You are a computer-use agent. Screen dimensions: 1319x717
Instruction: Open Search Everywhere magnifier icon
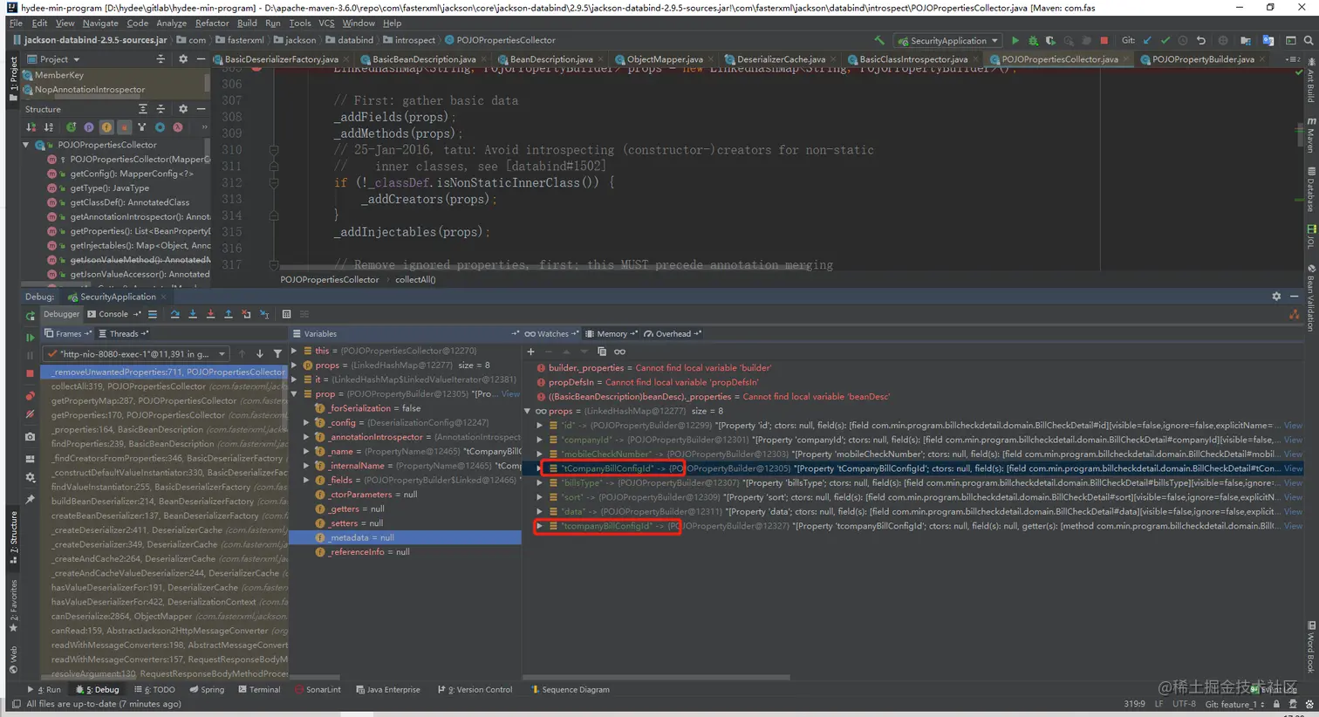(1309, 40)
